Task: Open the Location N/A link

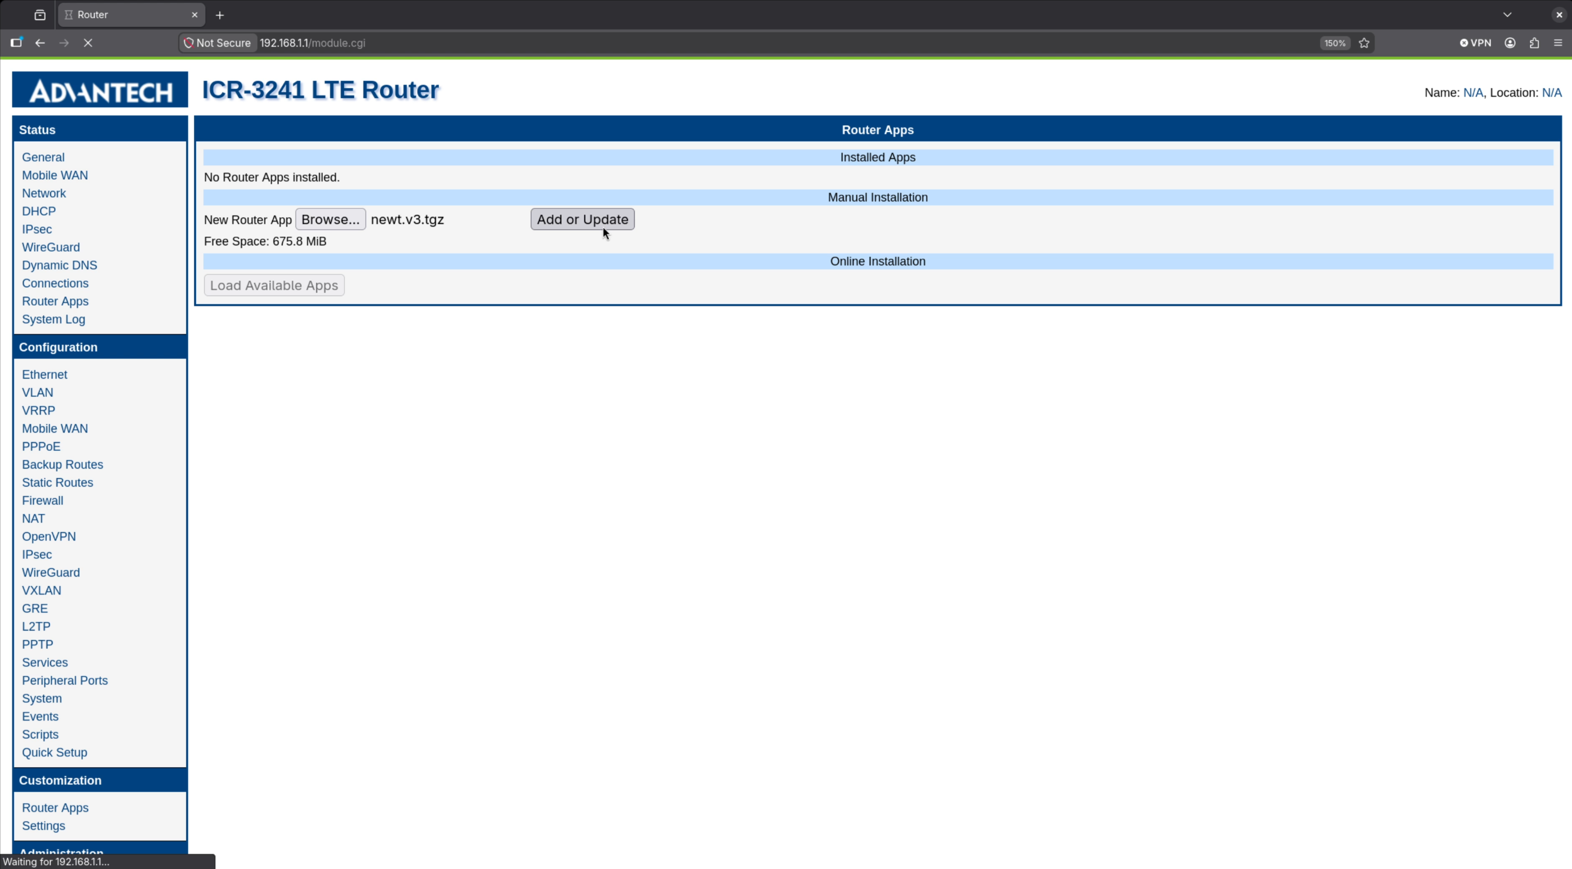Action: 1551,93
